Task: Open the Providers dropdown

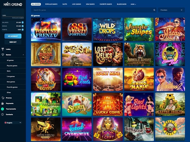Action: pos(171,10)
